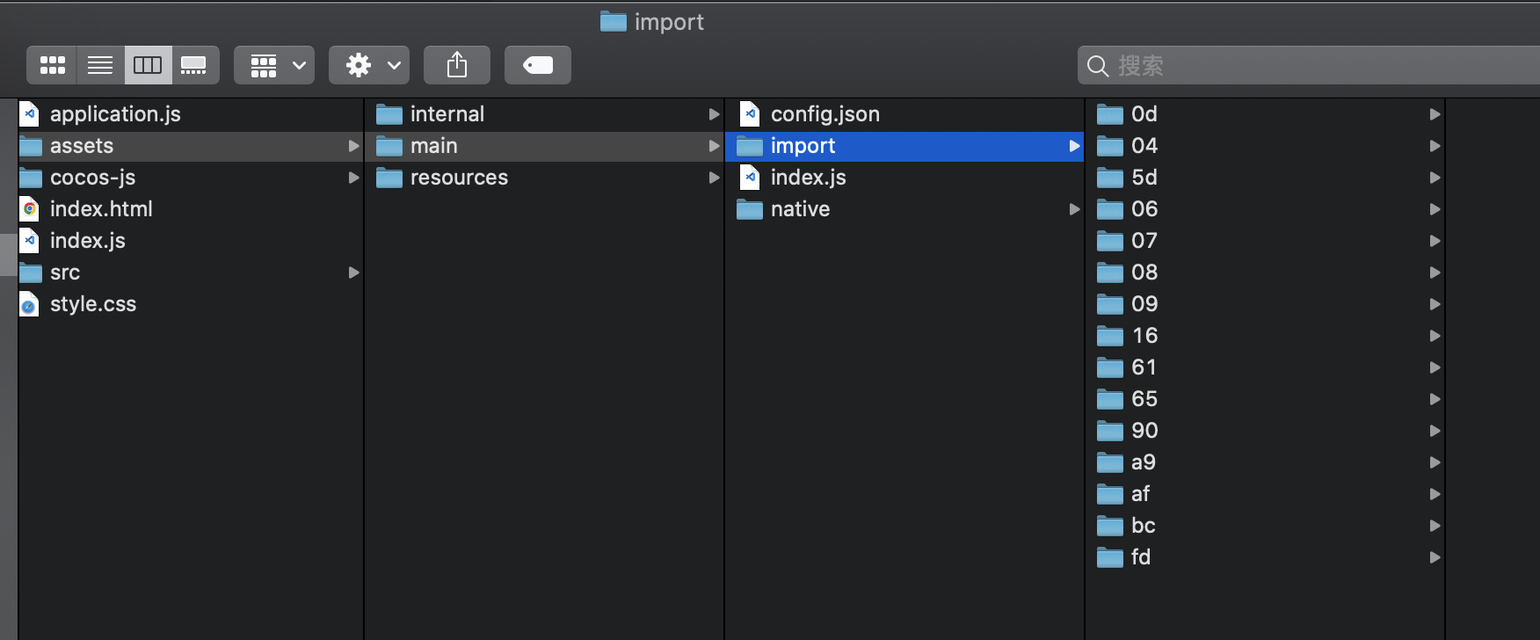Open the cocos-js folder

pos(92,178)
